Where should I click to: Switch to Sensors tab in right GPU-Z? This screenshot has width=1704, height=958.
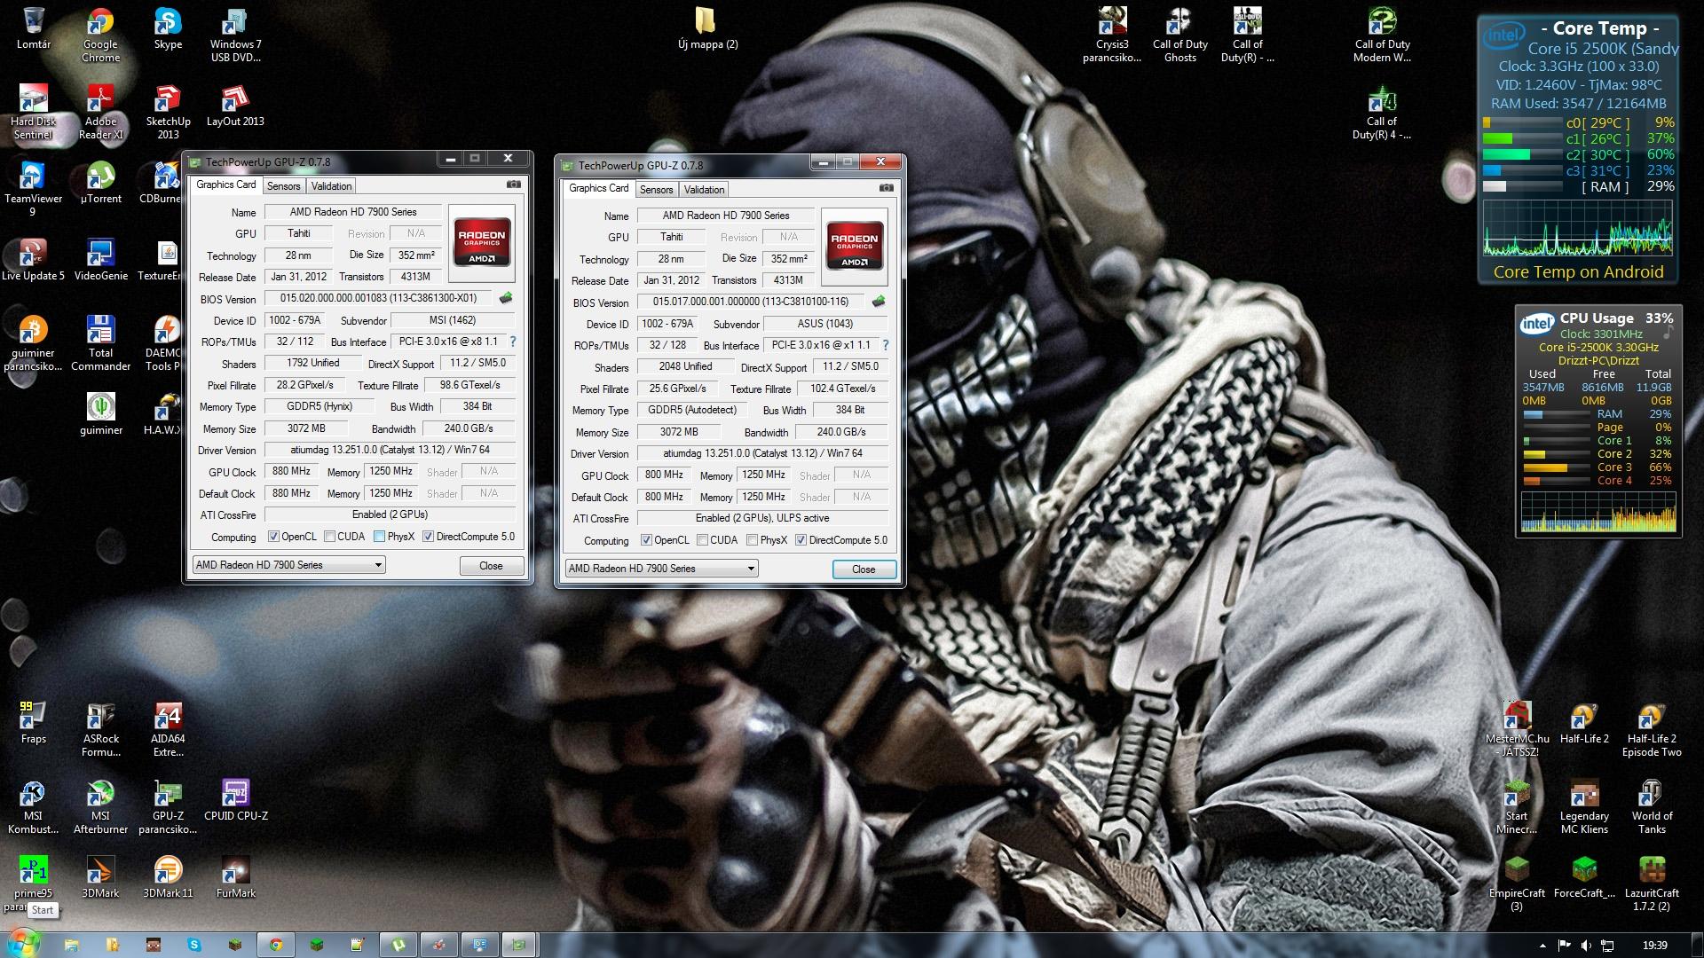click(x=657, y=190)
